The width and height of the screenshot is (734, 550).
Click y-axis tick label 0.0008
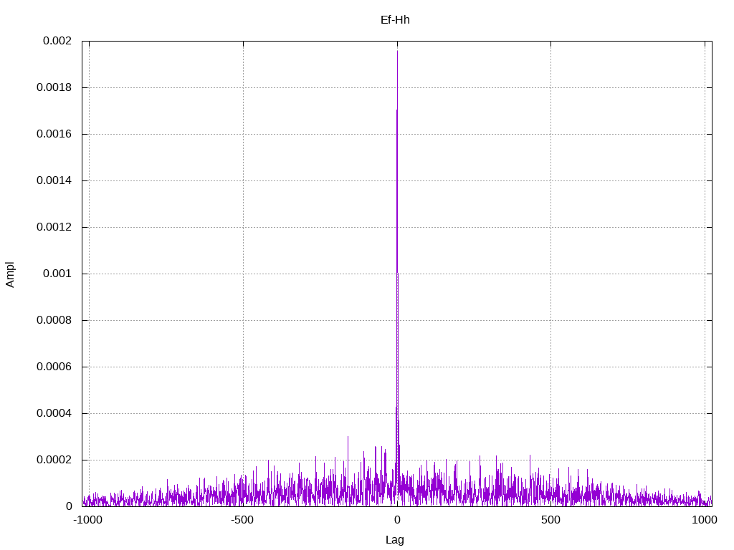coord(54,320)
